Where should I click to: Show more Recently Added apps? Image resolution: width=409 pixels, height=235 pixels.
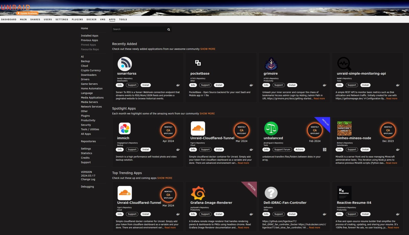click(208, 49)
